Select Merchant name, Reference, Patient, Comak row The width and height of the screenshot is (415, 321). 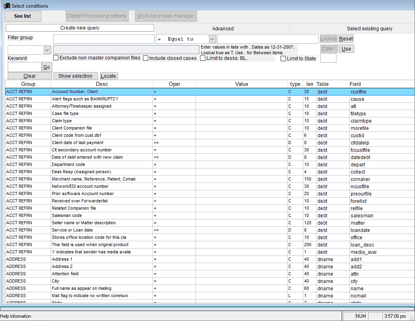click(x=210, y=179)
